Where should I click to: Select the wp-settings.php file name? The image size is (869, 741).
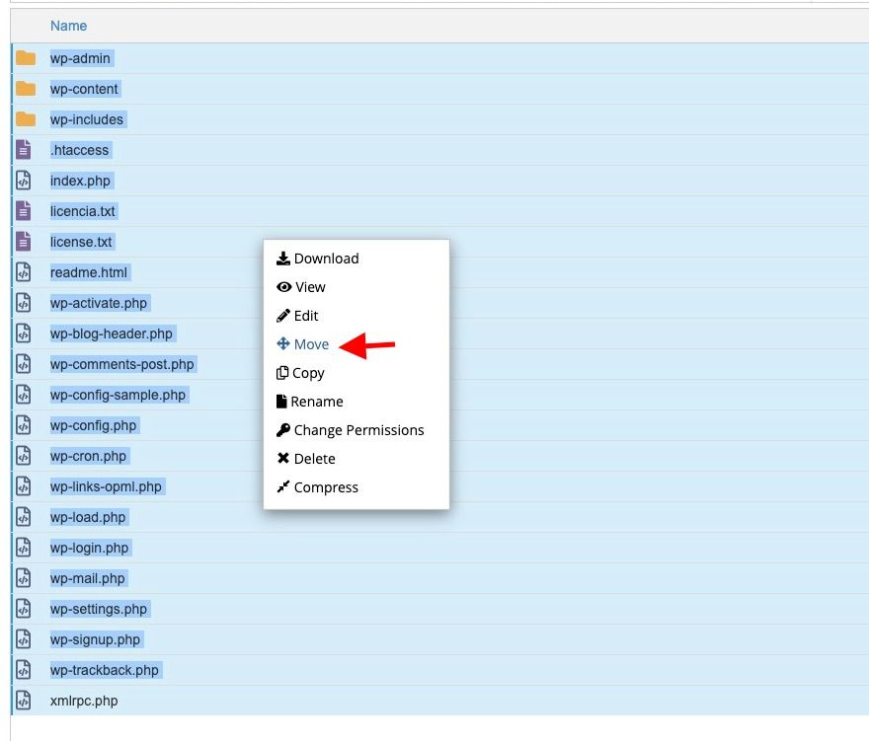click(x=99, y=609)
